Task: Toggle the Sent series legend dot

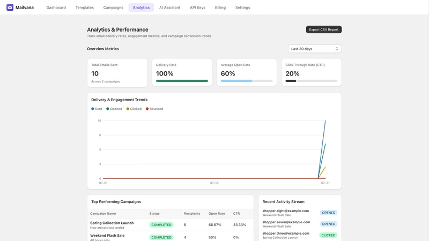Action: [x=92, y=109]
